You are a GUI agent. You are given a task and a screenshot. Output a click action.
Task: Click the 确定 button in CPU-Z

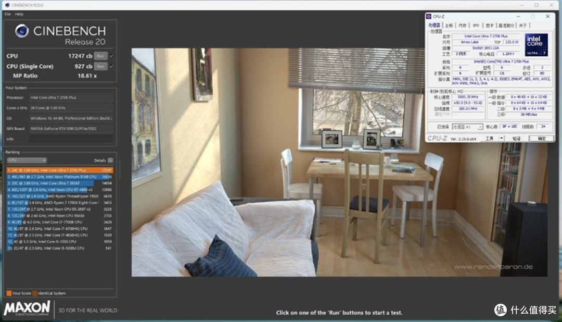[x=542, y=139]
